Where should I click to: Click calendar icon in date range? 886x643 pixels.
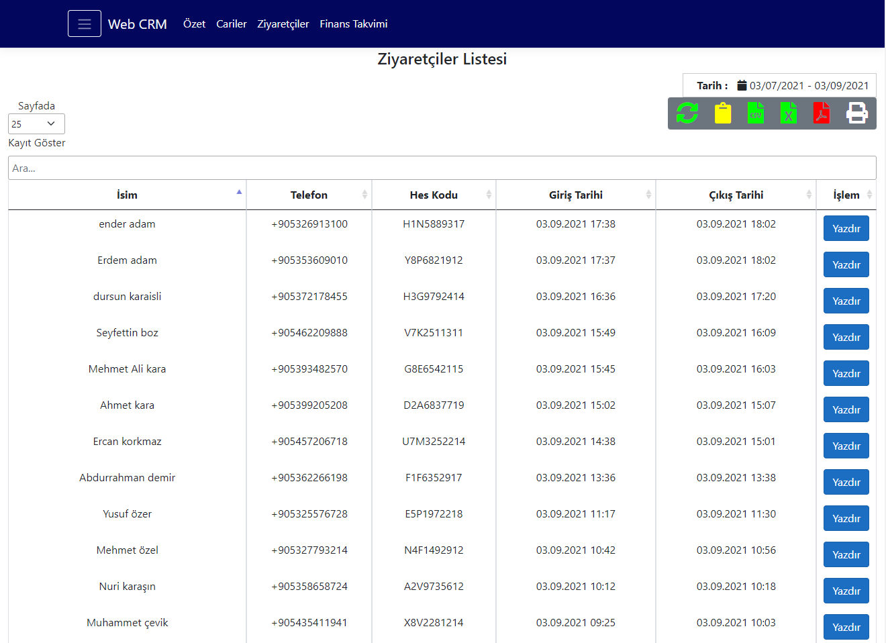742,85
